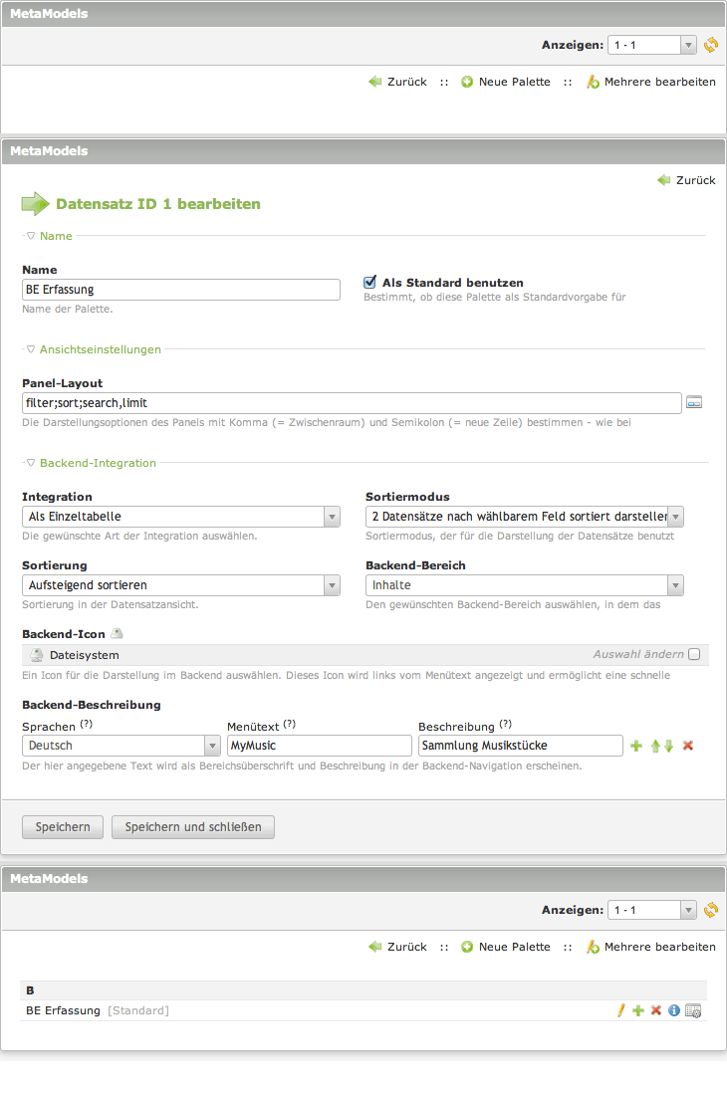Click the red delete icon in BE Erfassung row
Screen dimensions: 727x1095
(x=656, y=1010)
